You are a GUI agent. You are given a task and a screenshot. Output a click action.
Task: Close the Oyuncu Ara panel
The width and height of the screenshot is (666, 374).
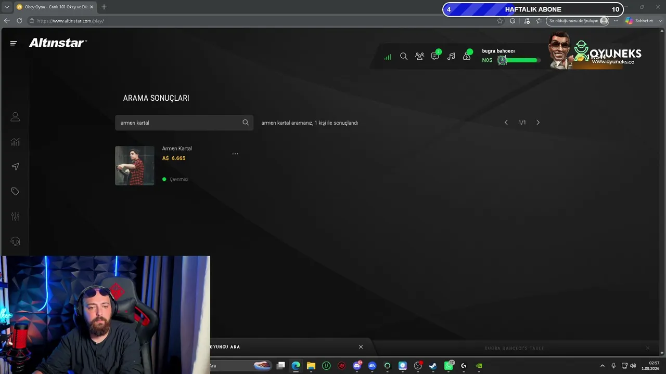click(361, 347)
